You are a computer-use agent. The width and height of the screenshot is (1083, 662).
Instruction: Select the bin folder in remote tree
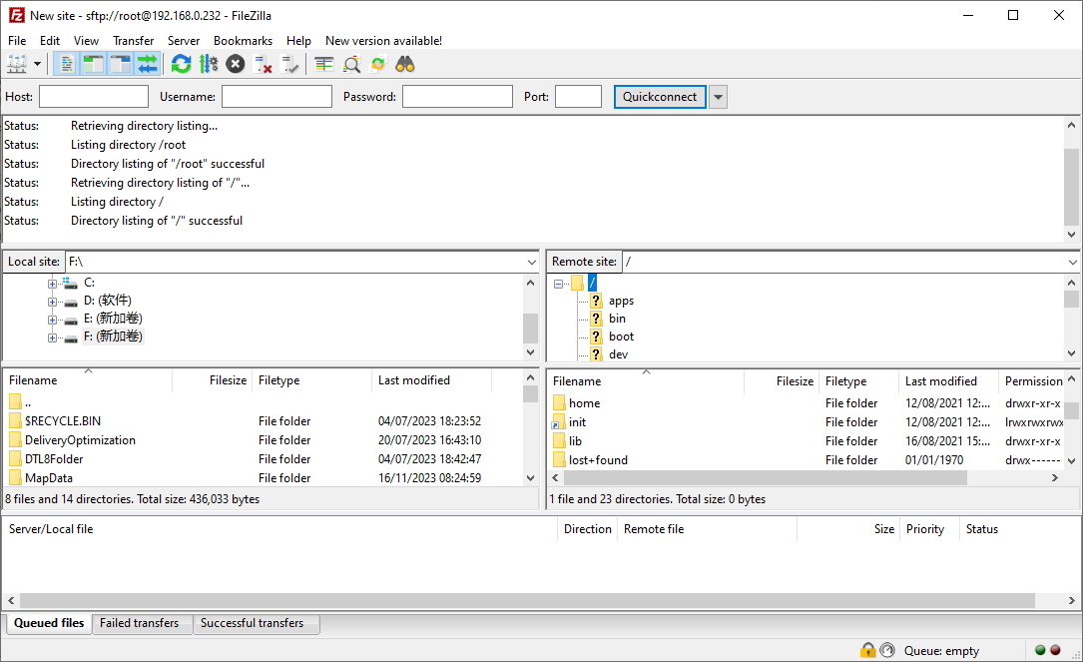point(617,319)
